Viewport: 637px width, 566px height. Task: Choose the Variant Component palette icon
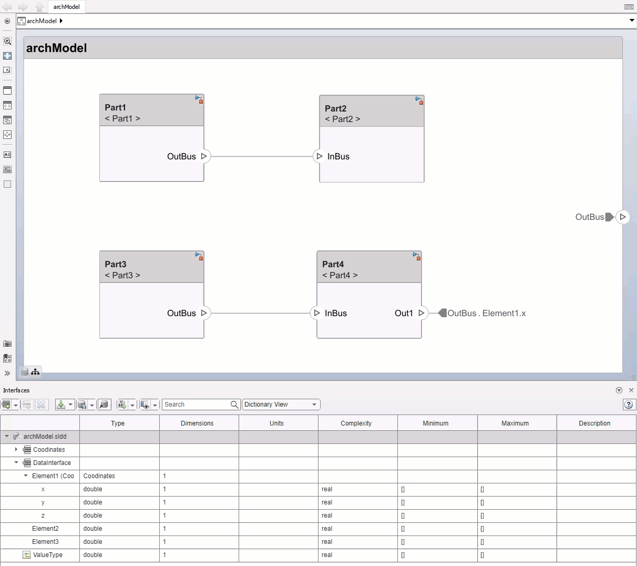click(x=7, y=120)
